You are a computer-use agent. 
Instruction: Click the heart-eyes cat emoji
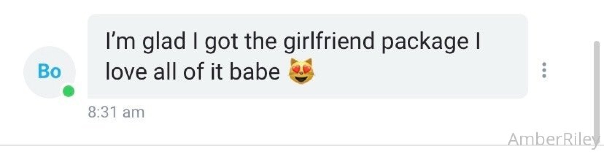pos(301,71)
